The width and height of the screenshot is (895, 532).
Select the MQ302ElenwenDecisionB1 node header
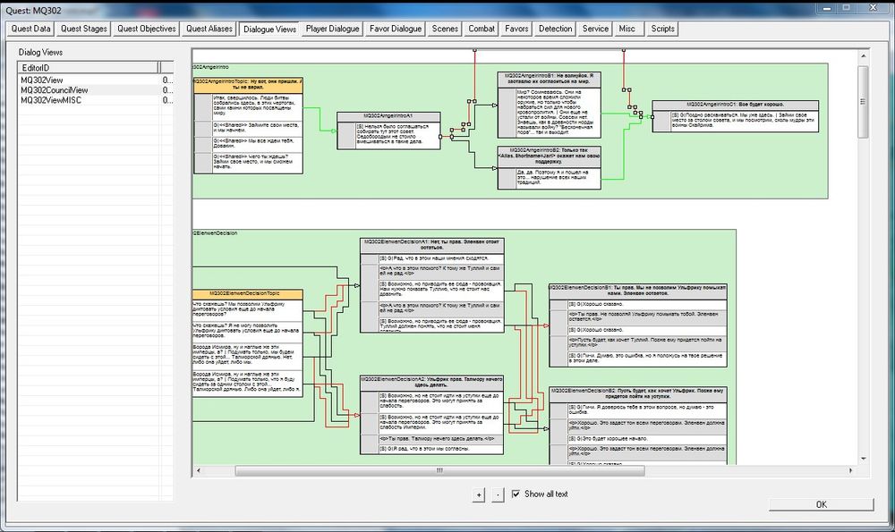pos(638,291)
